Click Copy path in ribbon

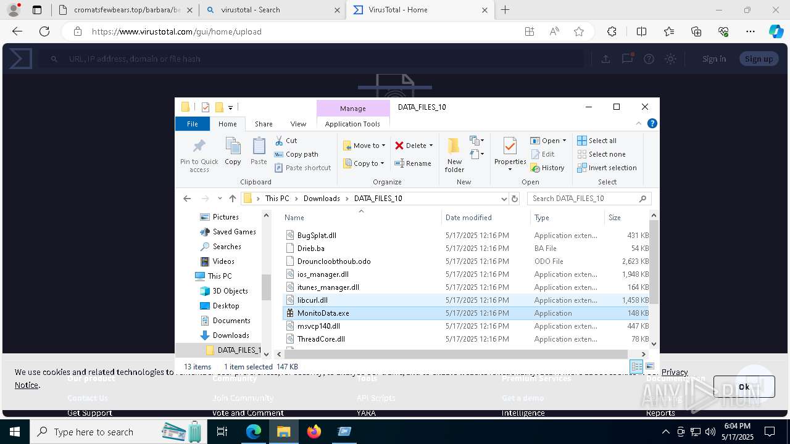point(296,154)
